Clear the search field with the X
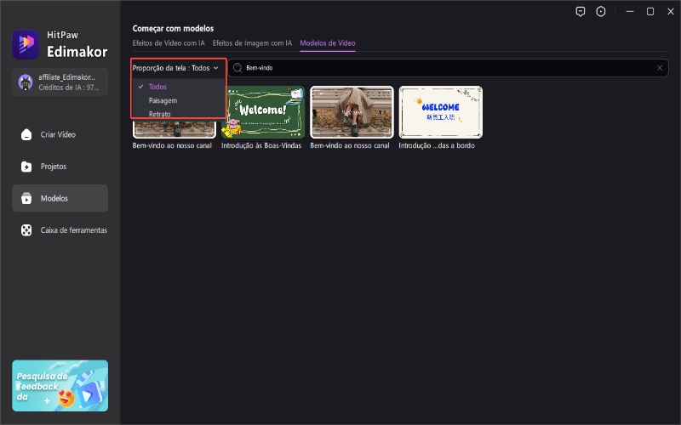 660,68
